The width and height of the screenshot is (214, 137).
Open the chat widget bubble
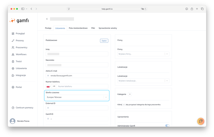[201, 121]
